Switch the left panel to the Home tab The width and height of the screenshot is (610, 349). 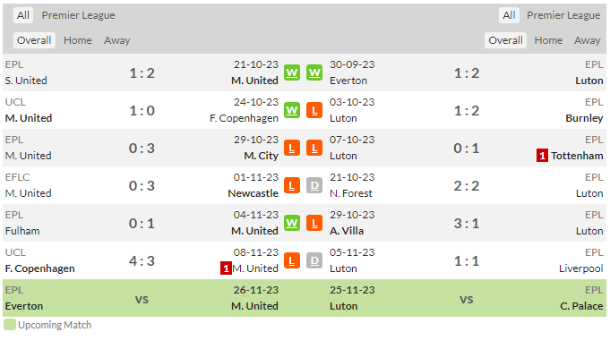78,40
